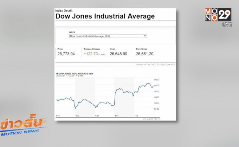
Task: Click the Dow Jones Industrial Average page heading
Action: click(105, 16)
